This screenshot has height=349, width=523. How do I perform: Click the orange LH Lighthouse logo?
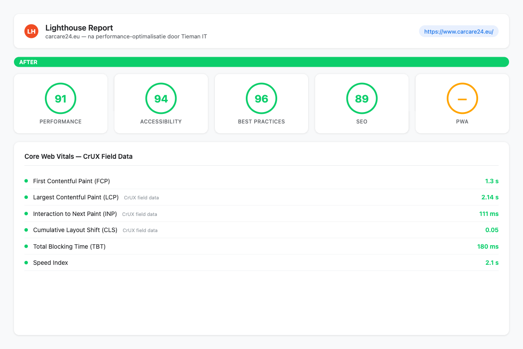click(31, 31)
